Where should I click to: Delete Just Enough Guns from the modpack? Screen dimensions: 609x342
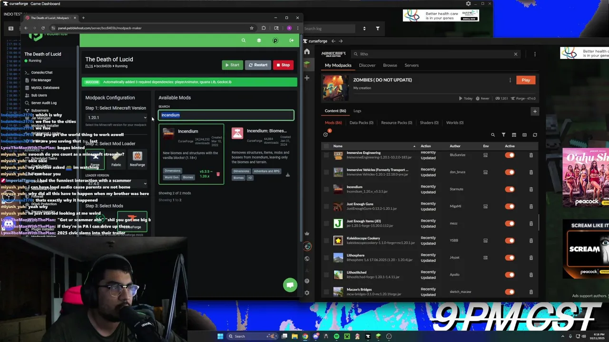pyautogui.click(x=531, y=207)
